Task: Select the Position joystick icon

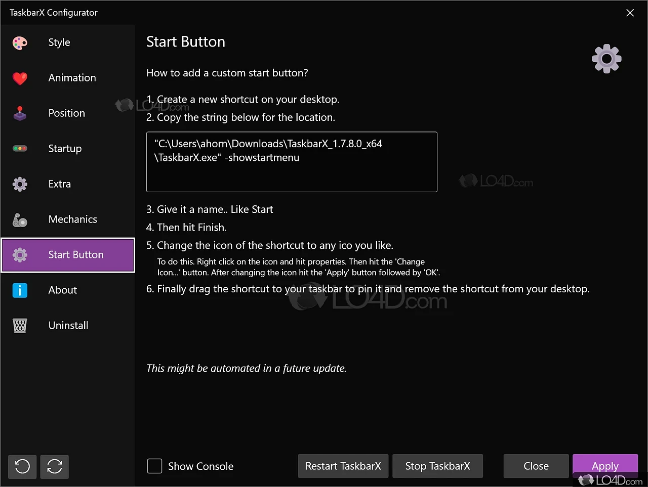Action: 19,113
